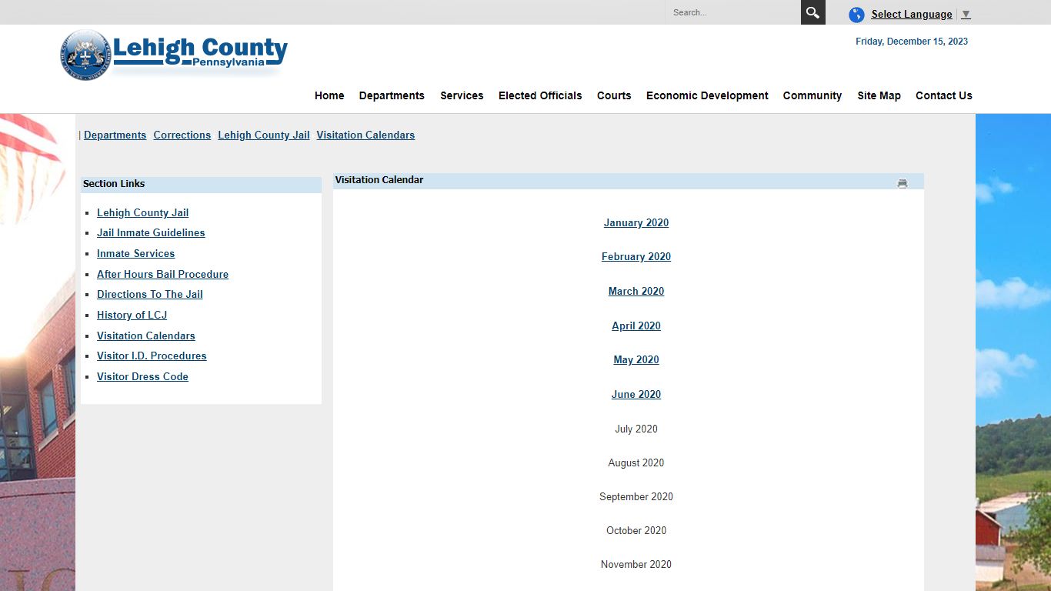Open the February 2020 calendar link
Image resolution: width=1051 pixels, height=591 pixels.
point(636,256)
